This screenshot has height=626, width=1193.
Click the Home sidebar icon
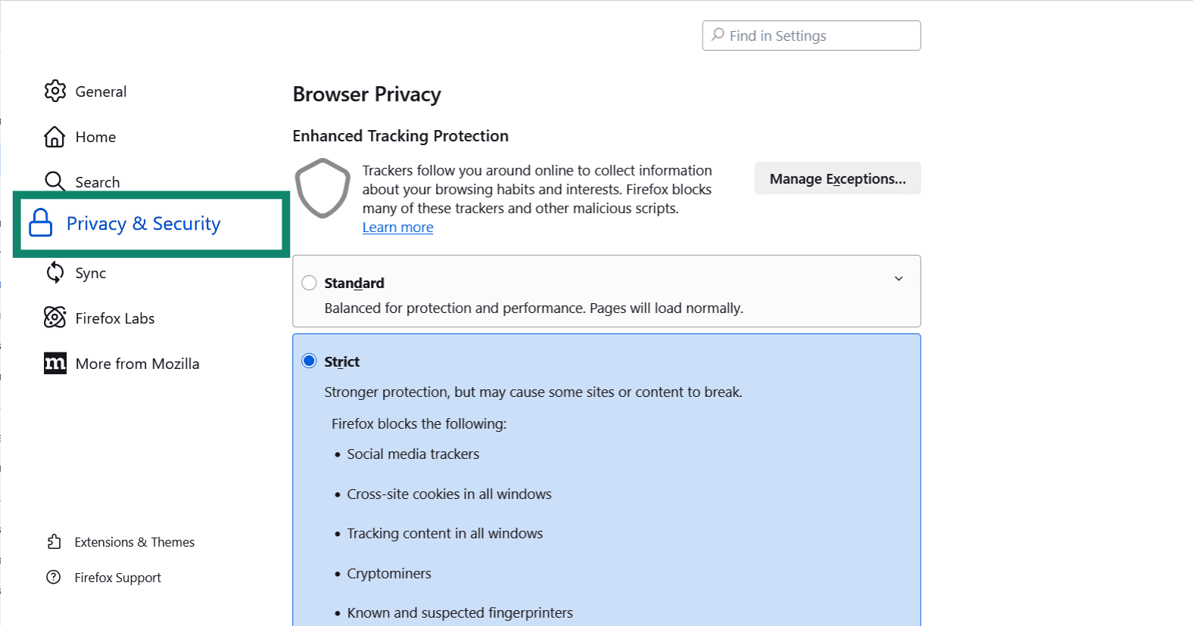click(55, 136)
